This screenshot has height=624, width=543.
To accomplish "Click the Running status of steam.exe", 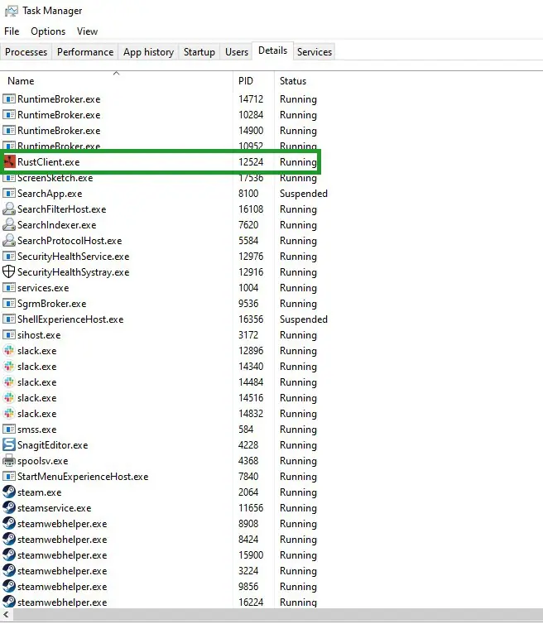I will click(x=298, y=492).
